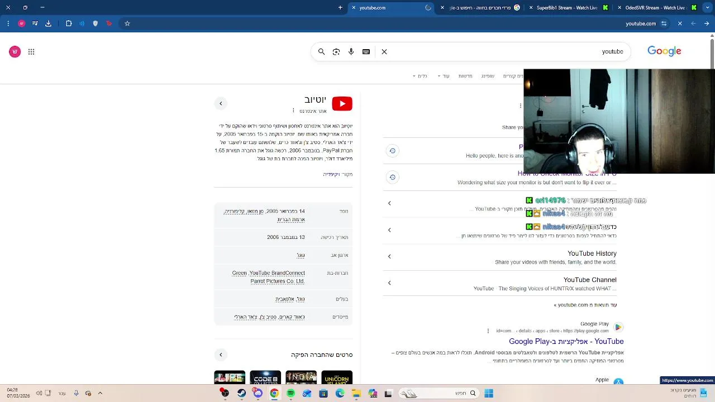Go back using the right-pointing toolbar arrow
This screenshot has width=715, height=402.
(x=707, y=23)
